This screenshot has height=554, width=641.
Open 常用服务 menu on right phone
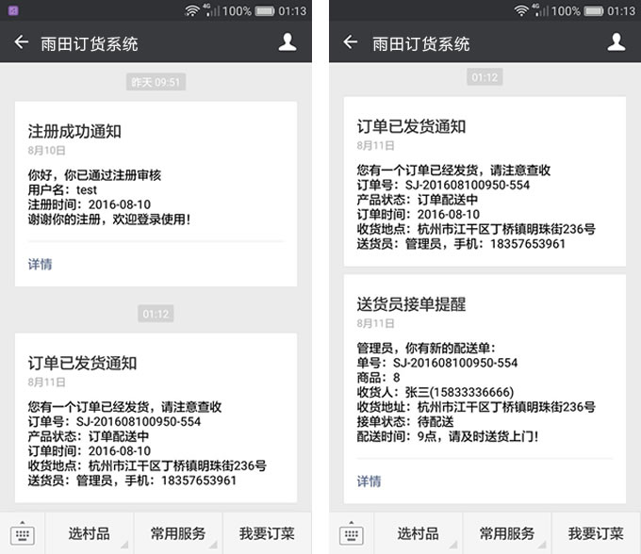point(507,533)
